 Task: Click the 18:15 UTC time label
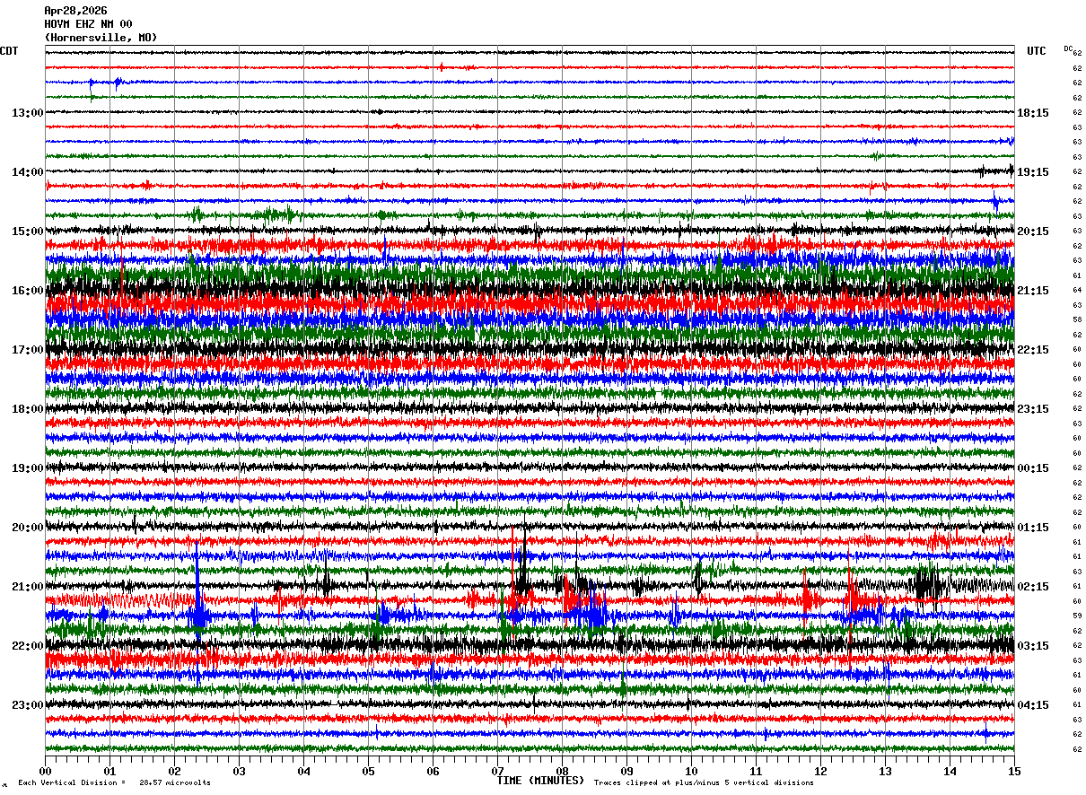(1033, 113)
